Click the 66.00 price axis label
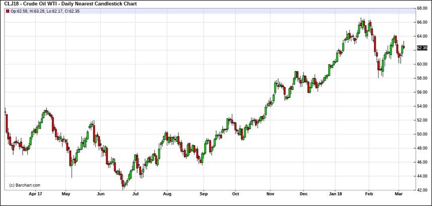 pyautogui.click(x=422, y=22)
